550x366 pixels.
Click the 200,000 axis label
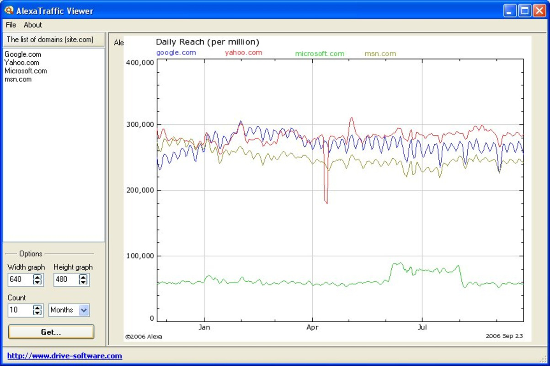[139, 190]
